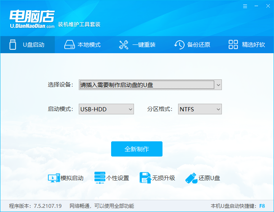Click the version text 7.5.2107.19
The height and width of the screenshot is (212, 274).
pyautogui.click(x=48, y=206)
